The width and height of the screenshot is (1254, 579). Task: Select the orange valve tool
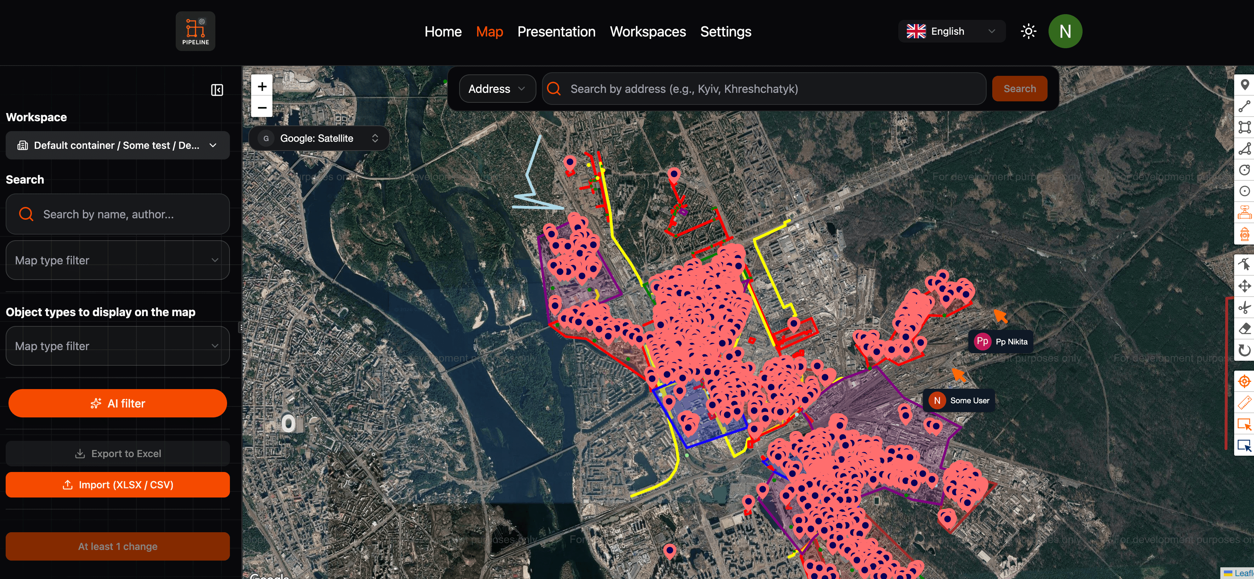1244,213
